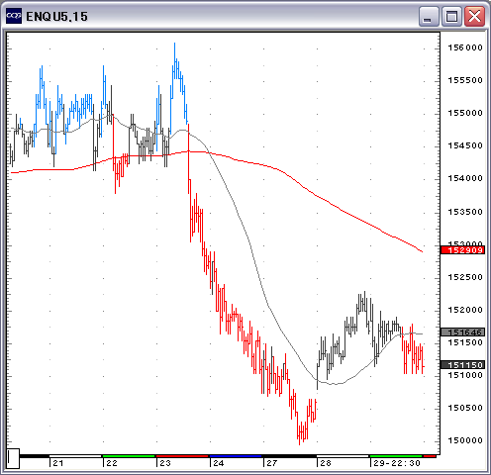This screenshot has width=491, height=475.
Task: Click the ENQU5,15 title text
Action: 56,17
